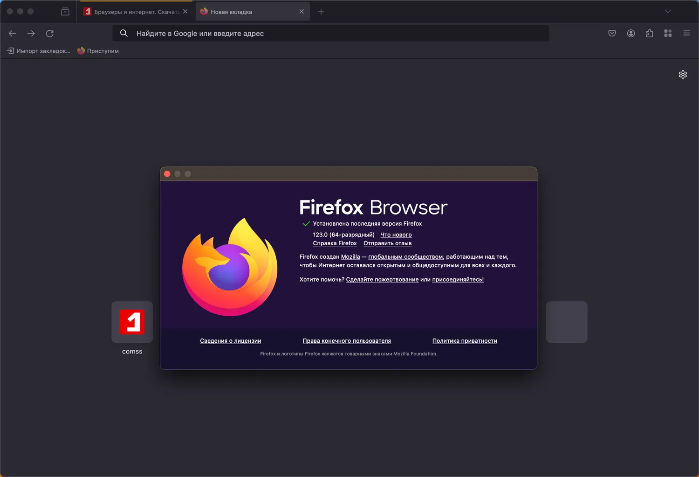Open the Firefox account menu
The image size is (699, 477).
[x=631, y=34]
